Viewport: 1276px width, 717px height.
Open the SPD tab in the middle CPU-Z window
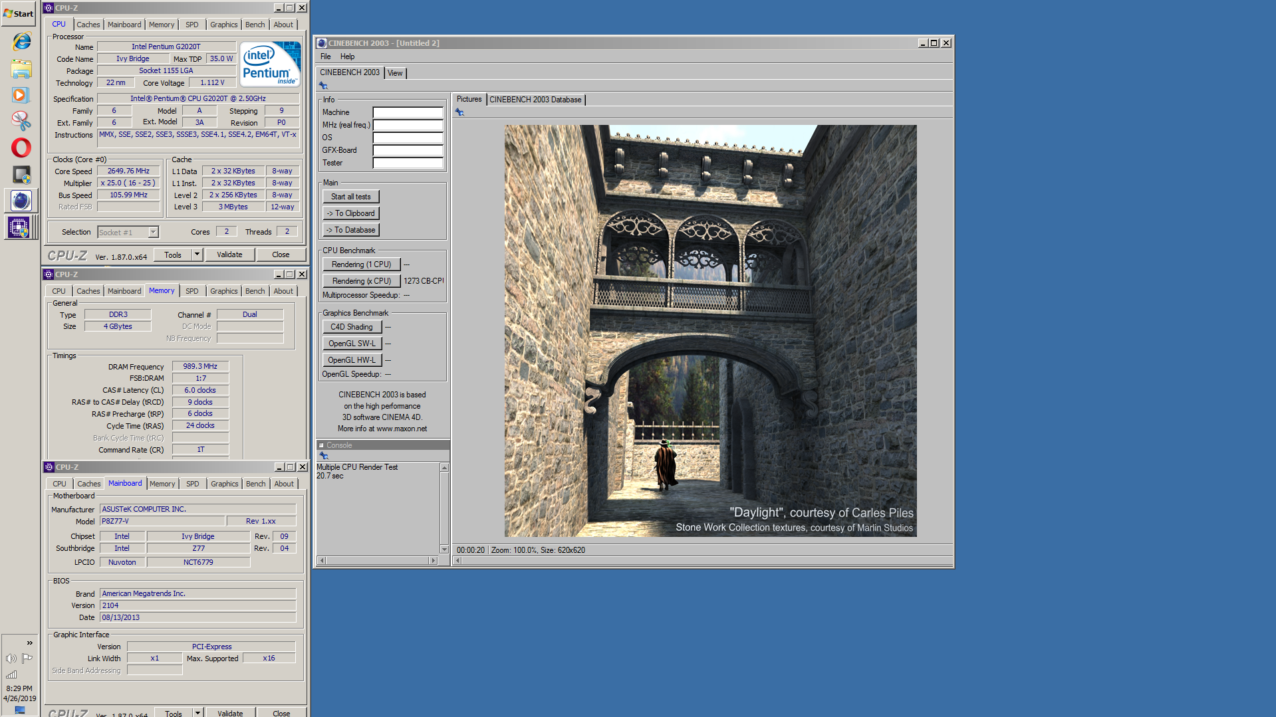[x=191, y=291]
